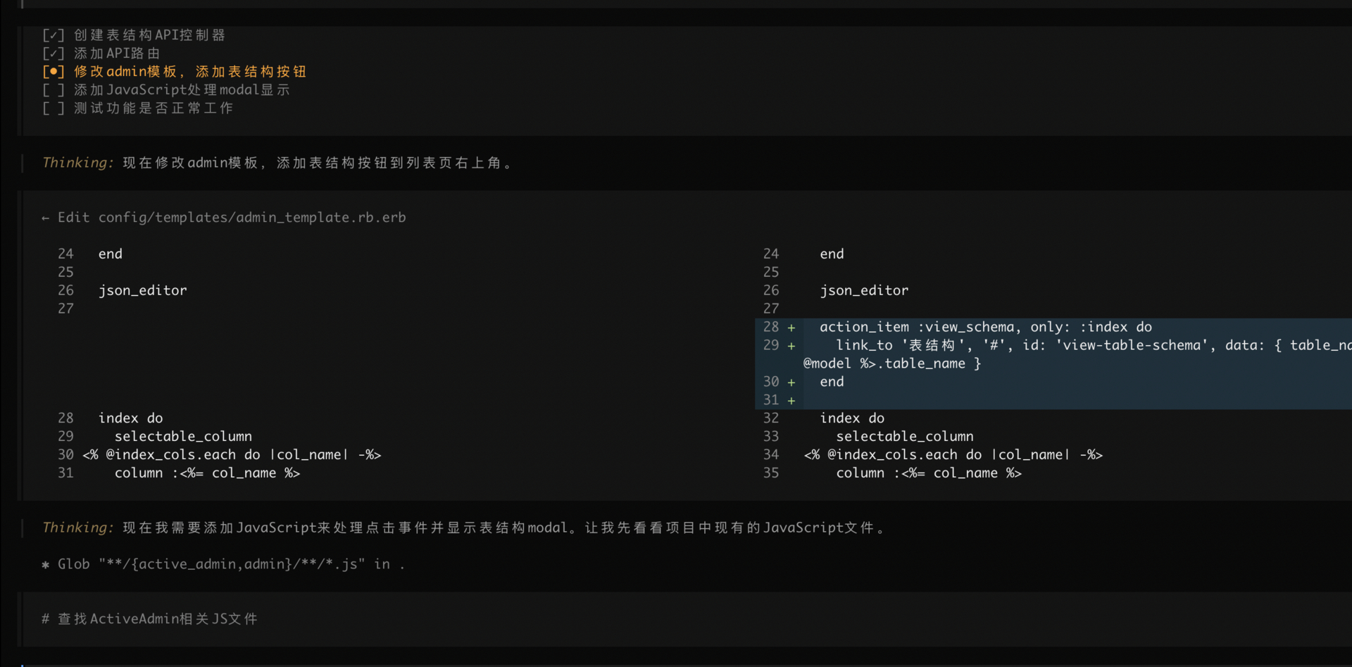
Task: Click the plus marker on diff line 28
Action: [791, 328]
